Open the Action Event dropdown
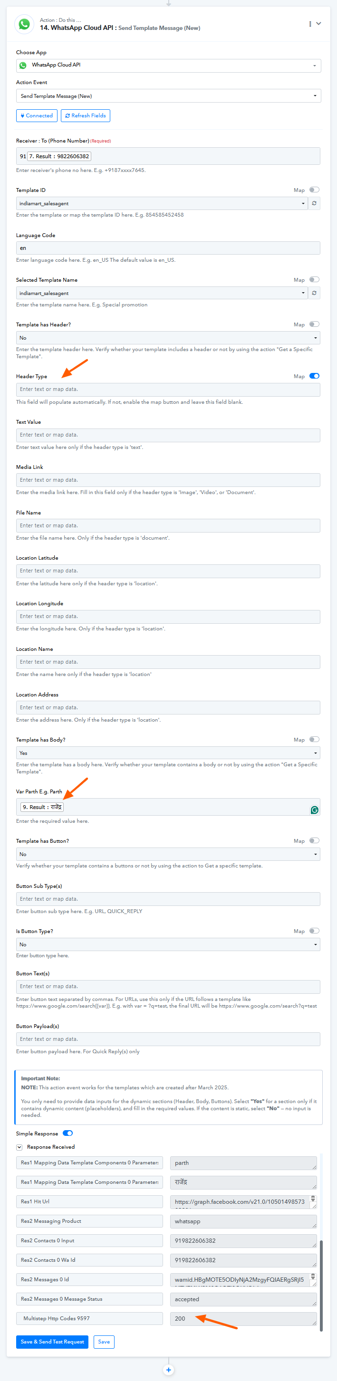 coord(168,96)
